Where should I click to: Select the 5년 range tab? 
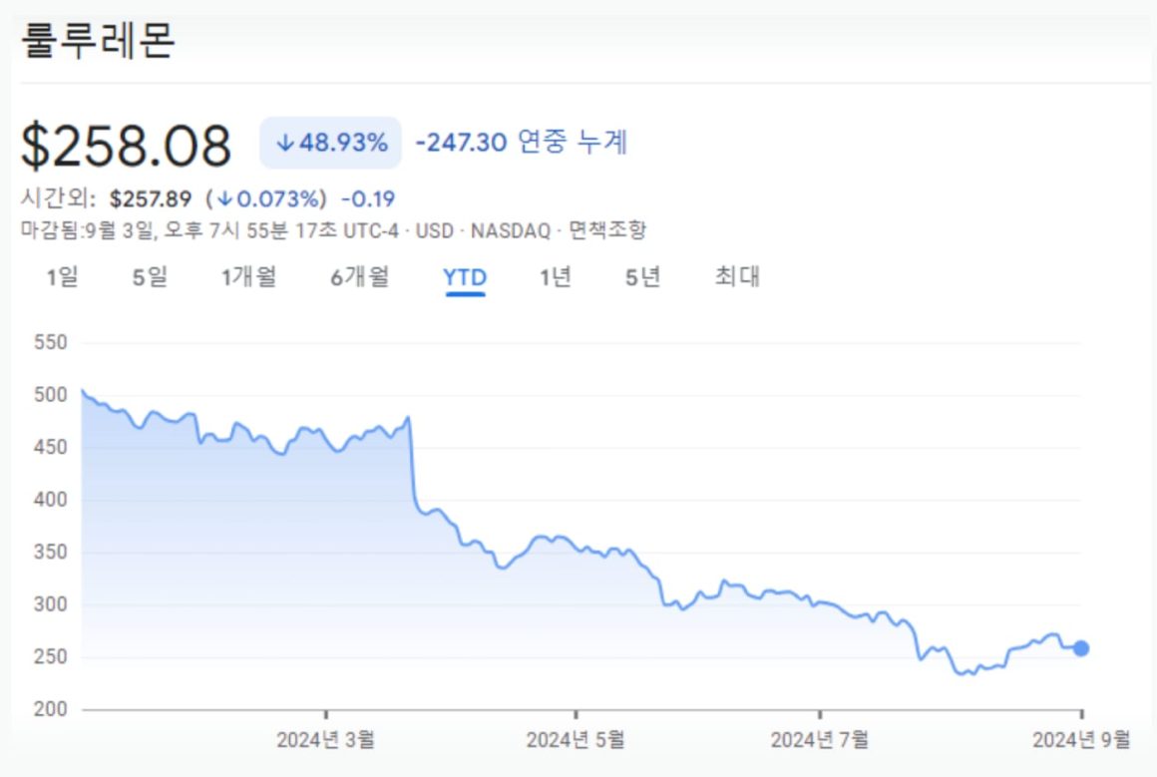tap(642, 276)
